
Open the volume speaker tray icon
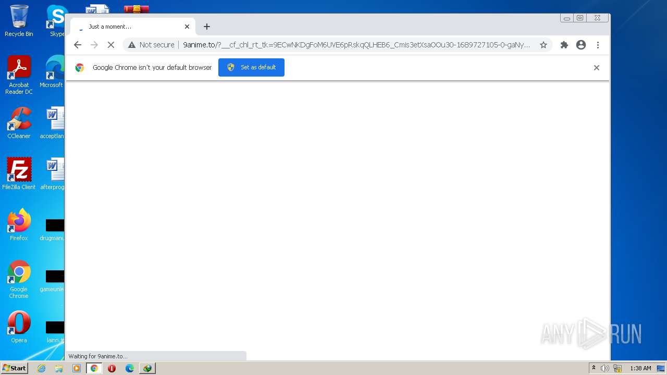coord(604,368)
